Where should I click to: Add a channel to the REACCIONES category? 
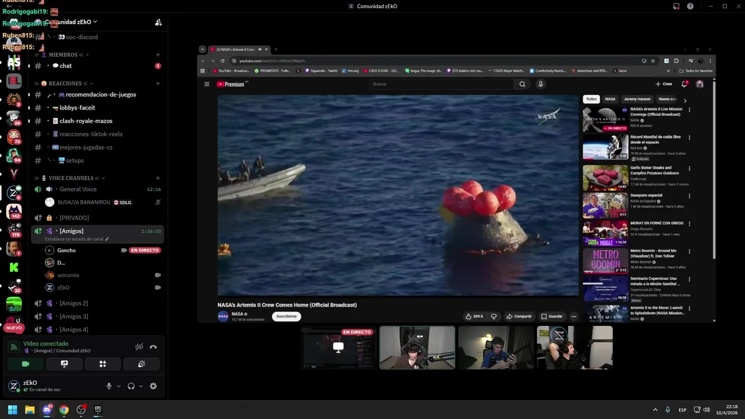(158, 83)
